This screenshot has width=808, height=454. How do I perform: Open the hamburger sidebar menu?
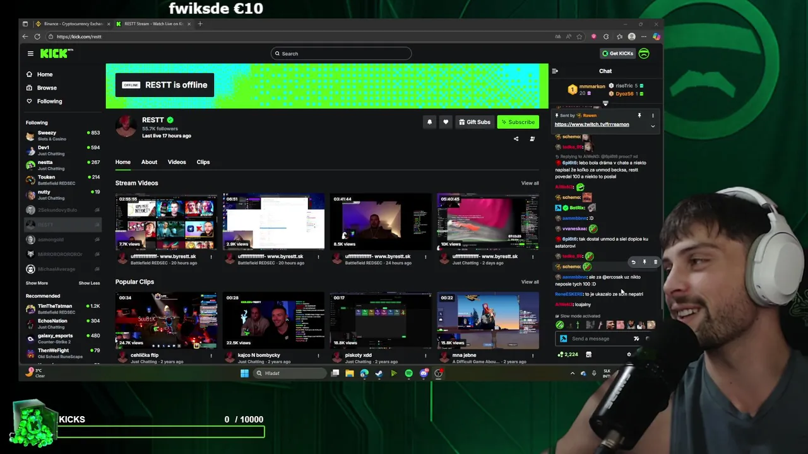pos(30,54)
